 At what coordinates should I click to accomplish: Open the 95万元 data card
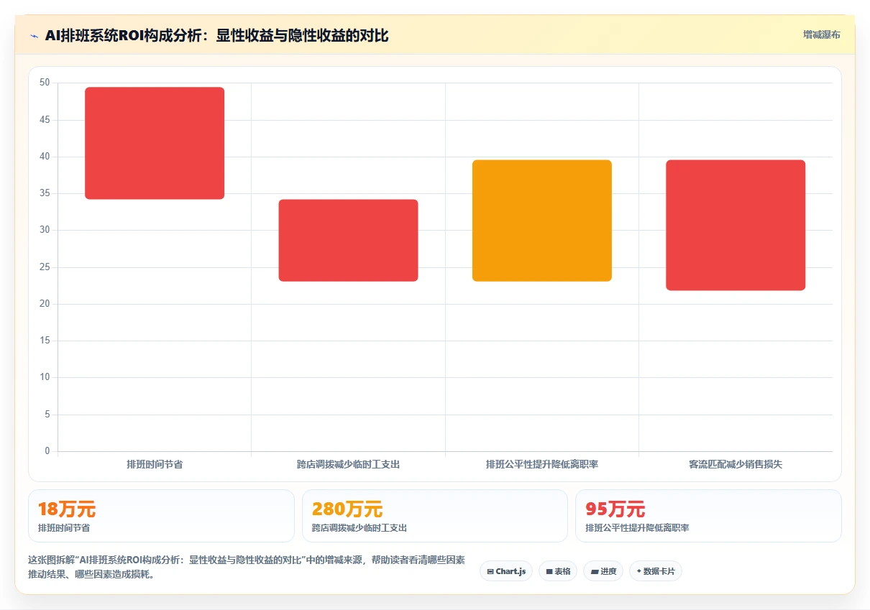coord(708,516)
